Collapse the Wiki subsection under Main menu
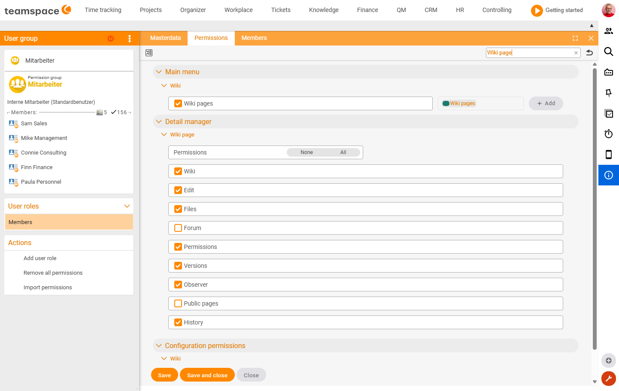 point(164,85)
